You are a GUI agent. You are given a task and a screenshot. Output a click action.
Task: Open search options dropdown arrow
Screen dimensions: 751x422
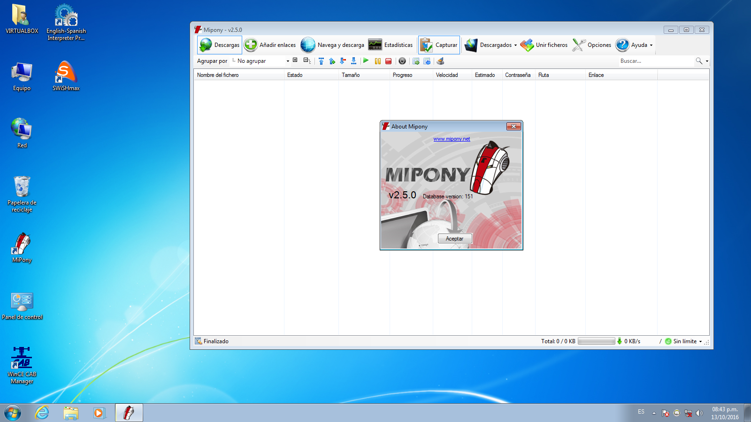pyautogui.click(x=707, y=61)
